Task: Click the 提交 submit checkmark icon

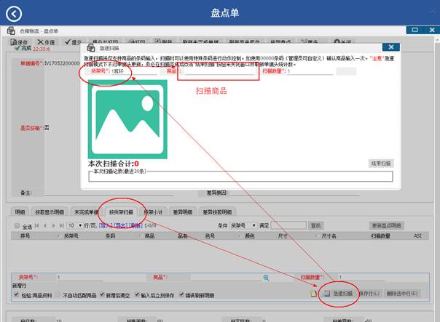Action: coord(67,42)
